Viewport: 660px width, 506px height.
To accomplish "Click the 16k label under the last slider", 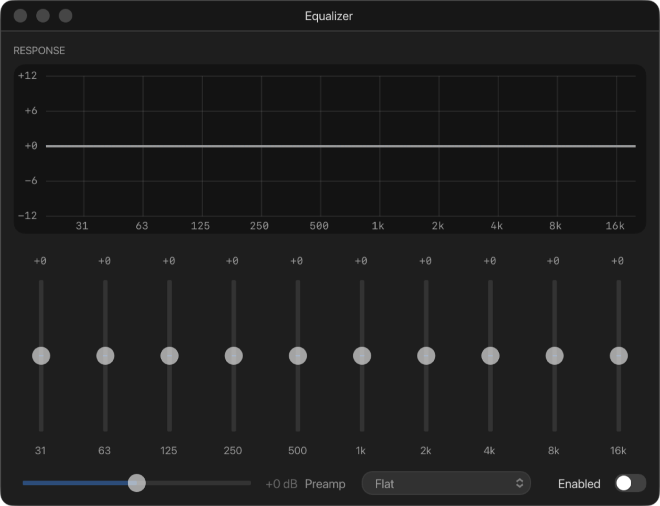I will tap(618, 450).
